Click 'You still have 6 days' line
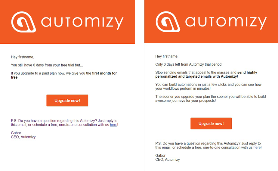 point(47,65)
